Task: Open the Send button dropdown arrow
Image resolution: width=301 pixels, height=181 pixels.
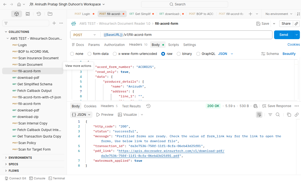Action: click(x=297, y=35)
